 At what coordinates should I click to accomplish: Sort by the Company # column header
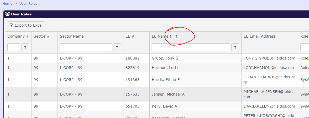(18, 36)
